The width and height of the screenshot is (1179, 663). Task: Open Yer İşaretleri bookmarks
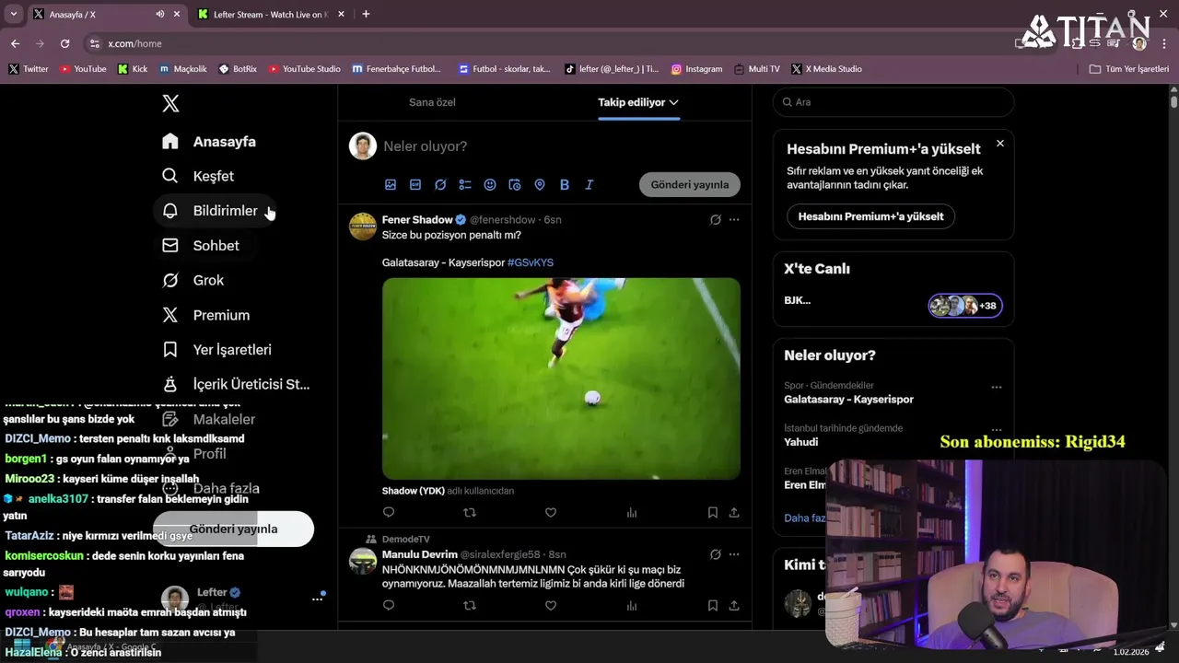pos(216,350)
